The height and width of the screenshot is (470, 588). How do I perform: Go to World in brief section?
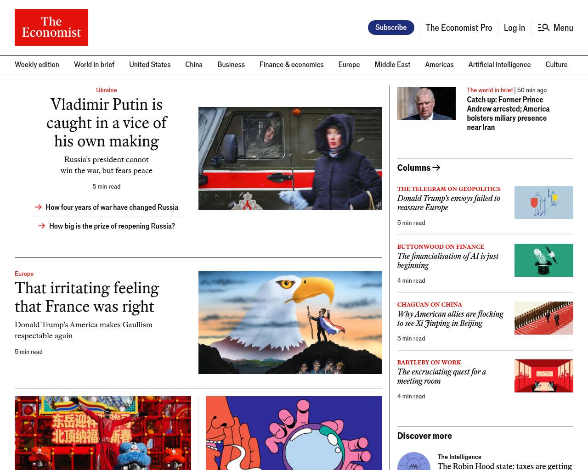pyautogui.click(x=94, y=65)
